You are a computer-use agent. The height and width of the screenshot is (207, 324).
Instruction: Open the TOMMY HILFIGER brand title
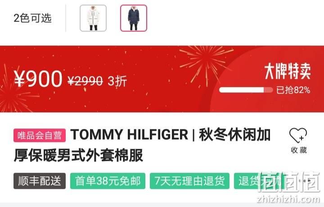129,135
